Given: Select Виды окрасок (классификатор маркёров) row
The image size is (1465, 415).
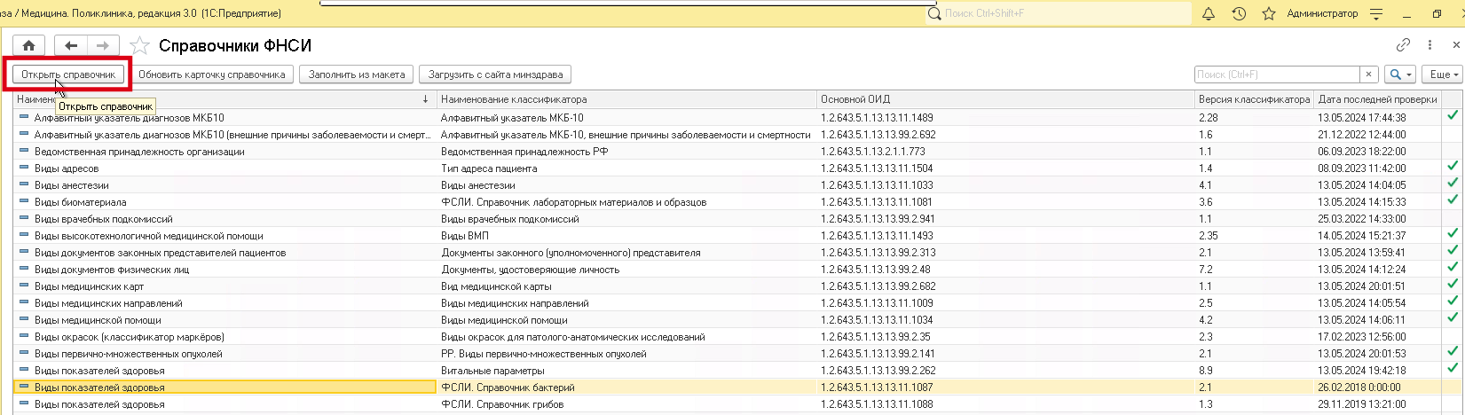Looking at the screenshot, I should (x=738, y=336).
